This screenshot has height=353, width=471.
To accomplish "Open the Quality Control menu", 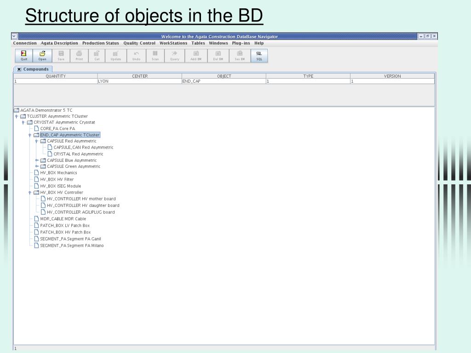I will pos(139,43).
